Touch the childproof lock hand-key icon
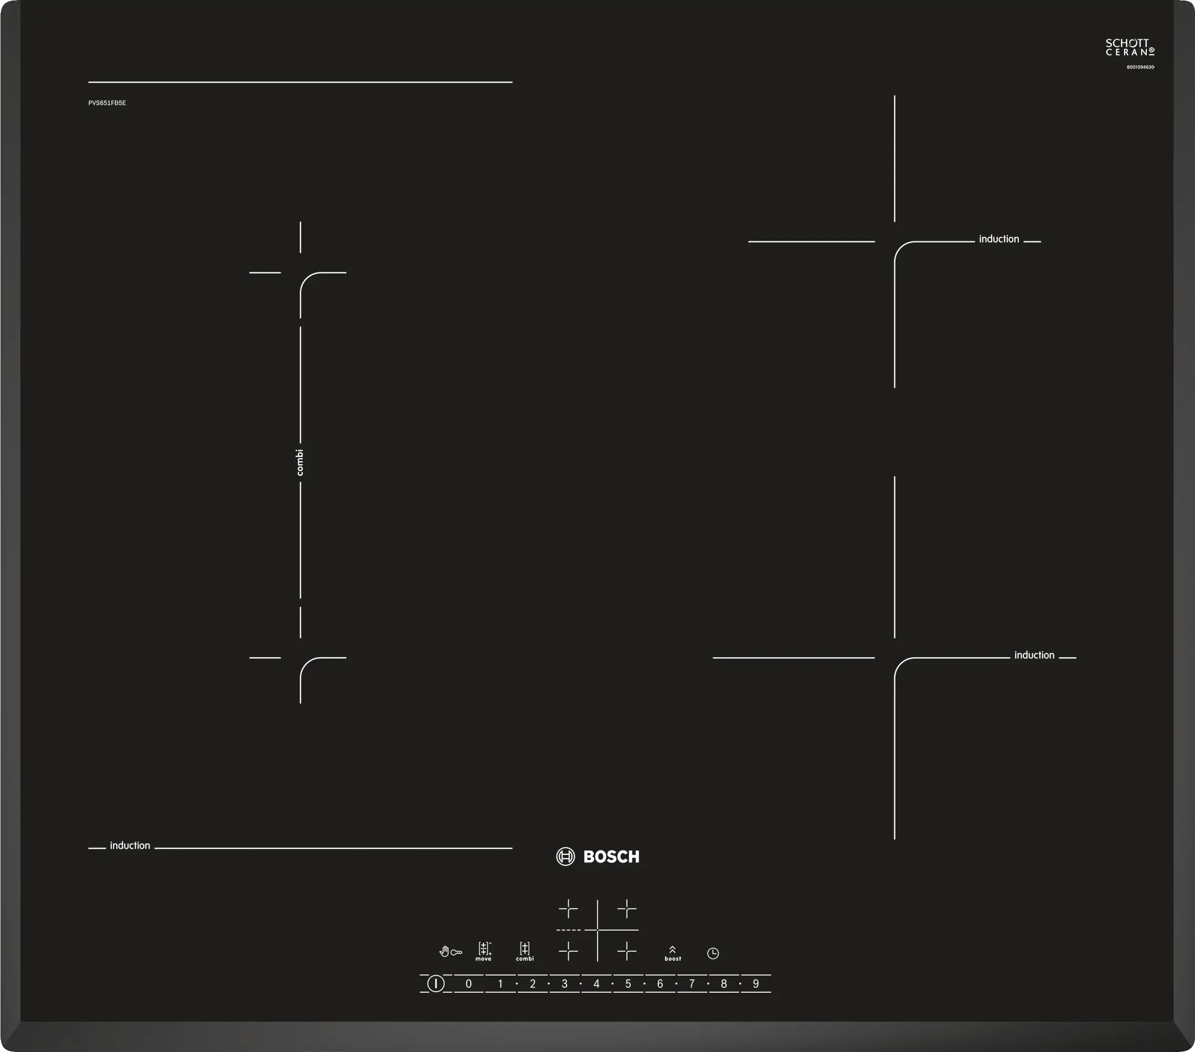 450,952
